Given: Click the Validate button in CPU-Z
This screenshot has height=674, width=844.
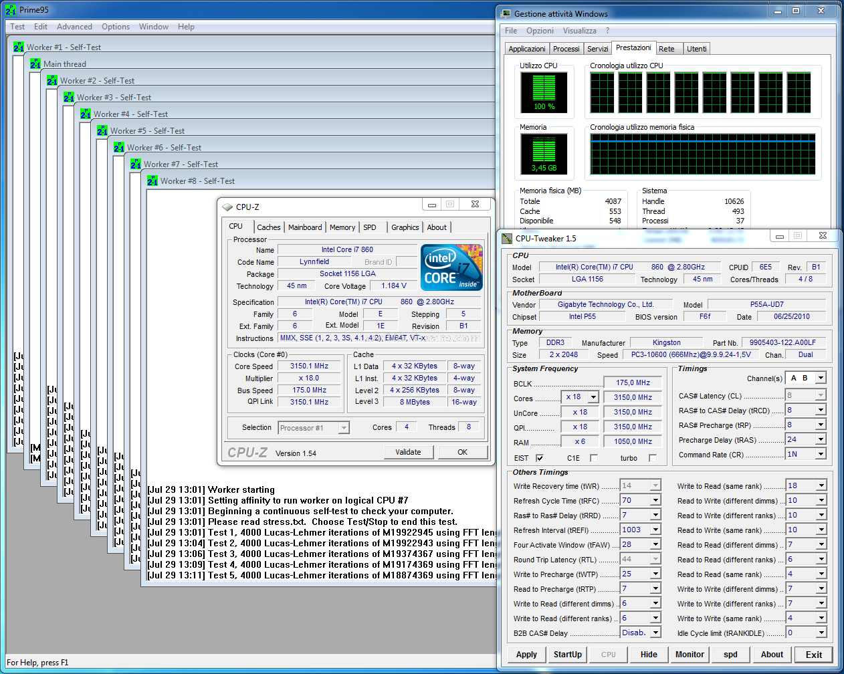Looking at the screenshot, I should (x=408, y=452).
